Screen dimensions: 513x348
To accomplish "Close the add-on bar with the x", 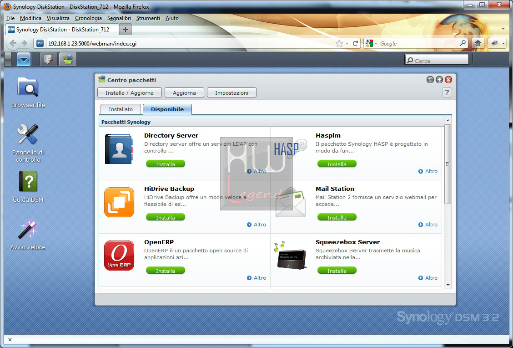I will click(x=10, y=340).
